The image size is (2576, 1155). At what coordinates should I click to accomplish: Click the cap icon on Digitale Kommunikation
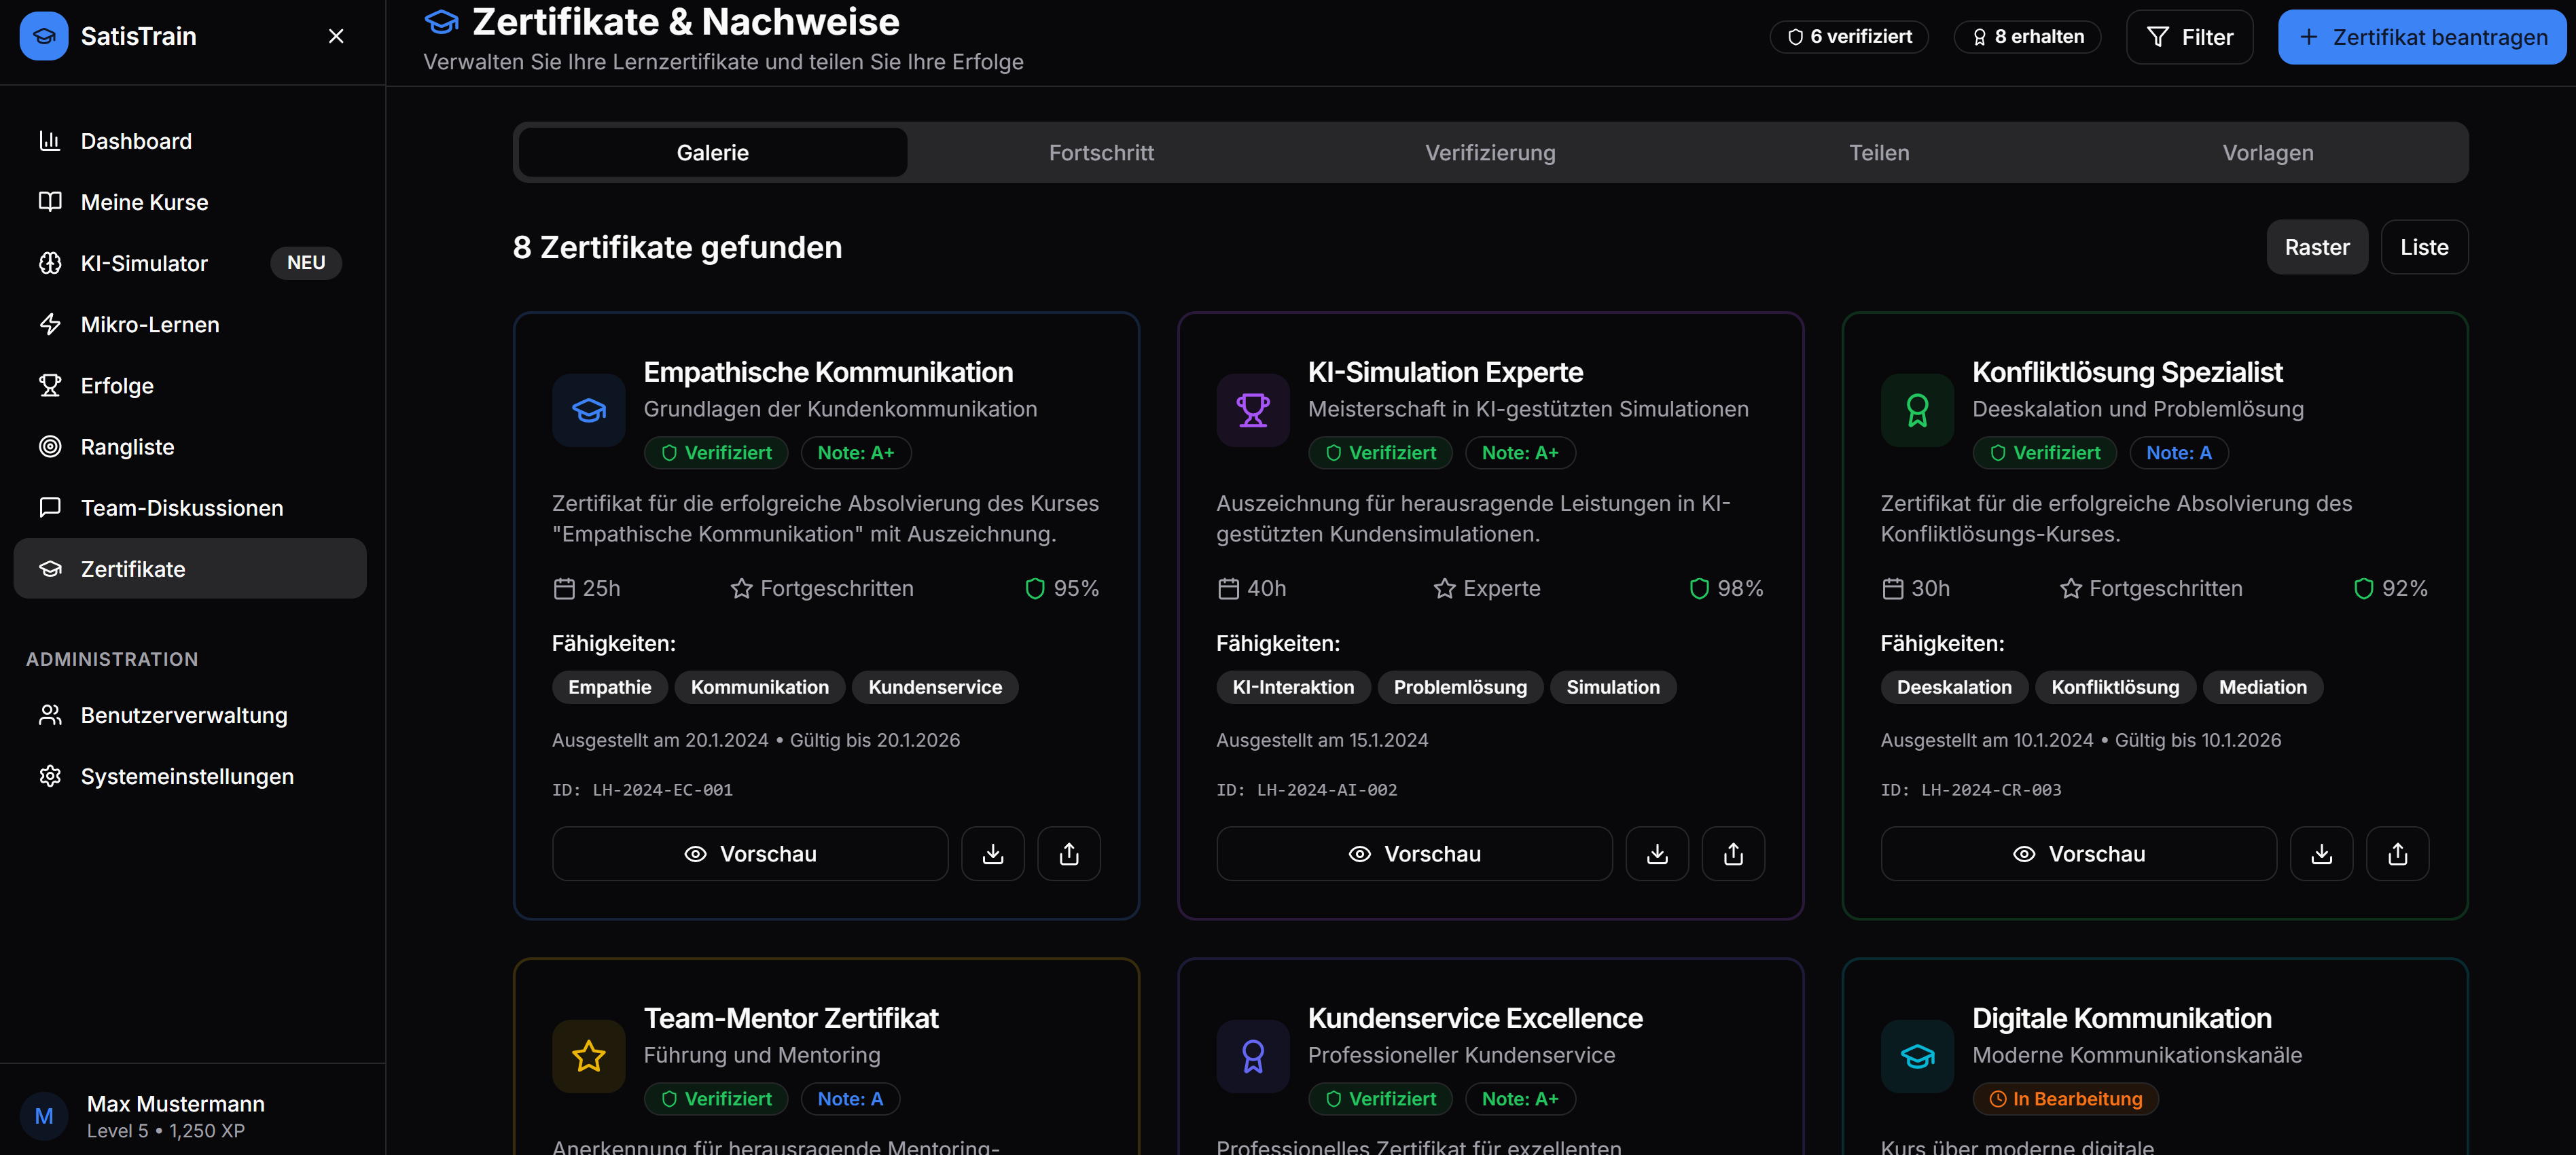1917,1056
